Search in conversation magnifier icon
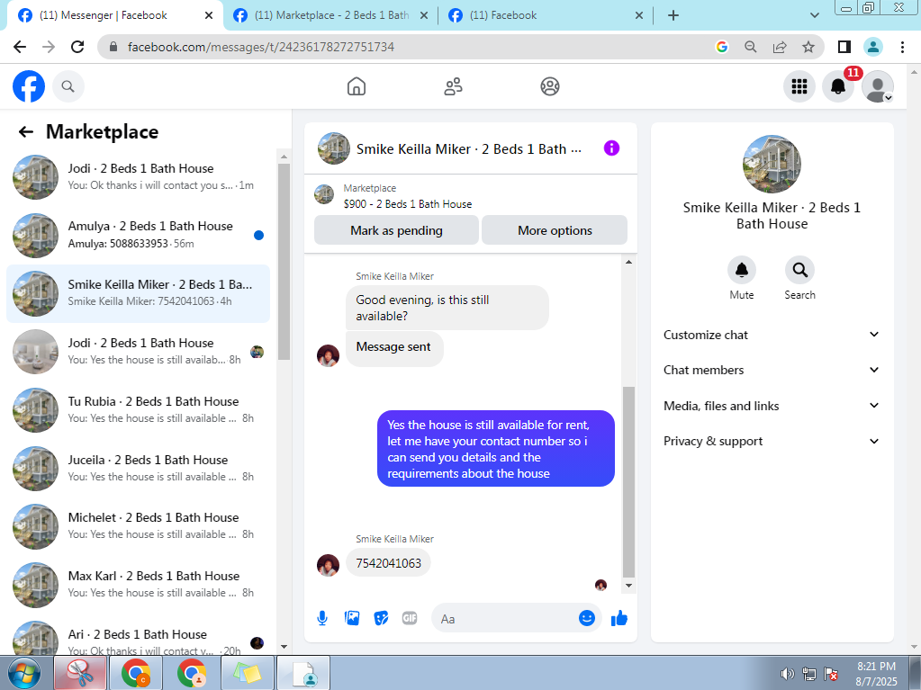 click(799, 270)
